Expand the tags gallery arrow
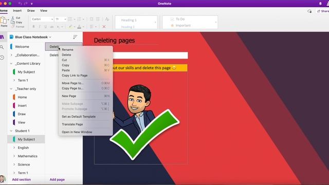The height and width of the screenshot is (185, 329). tap(216, 22)
